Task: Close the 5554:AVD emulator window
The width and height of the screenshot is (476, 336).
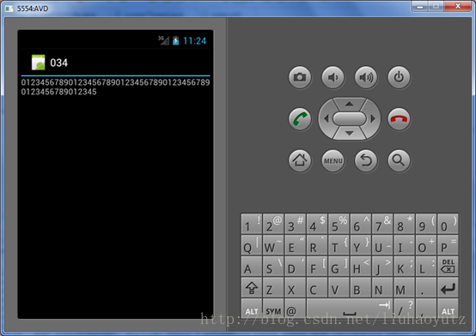Action: (458, 6)
